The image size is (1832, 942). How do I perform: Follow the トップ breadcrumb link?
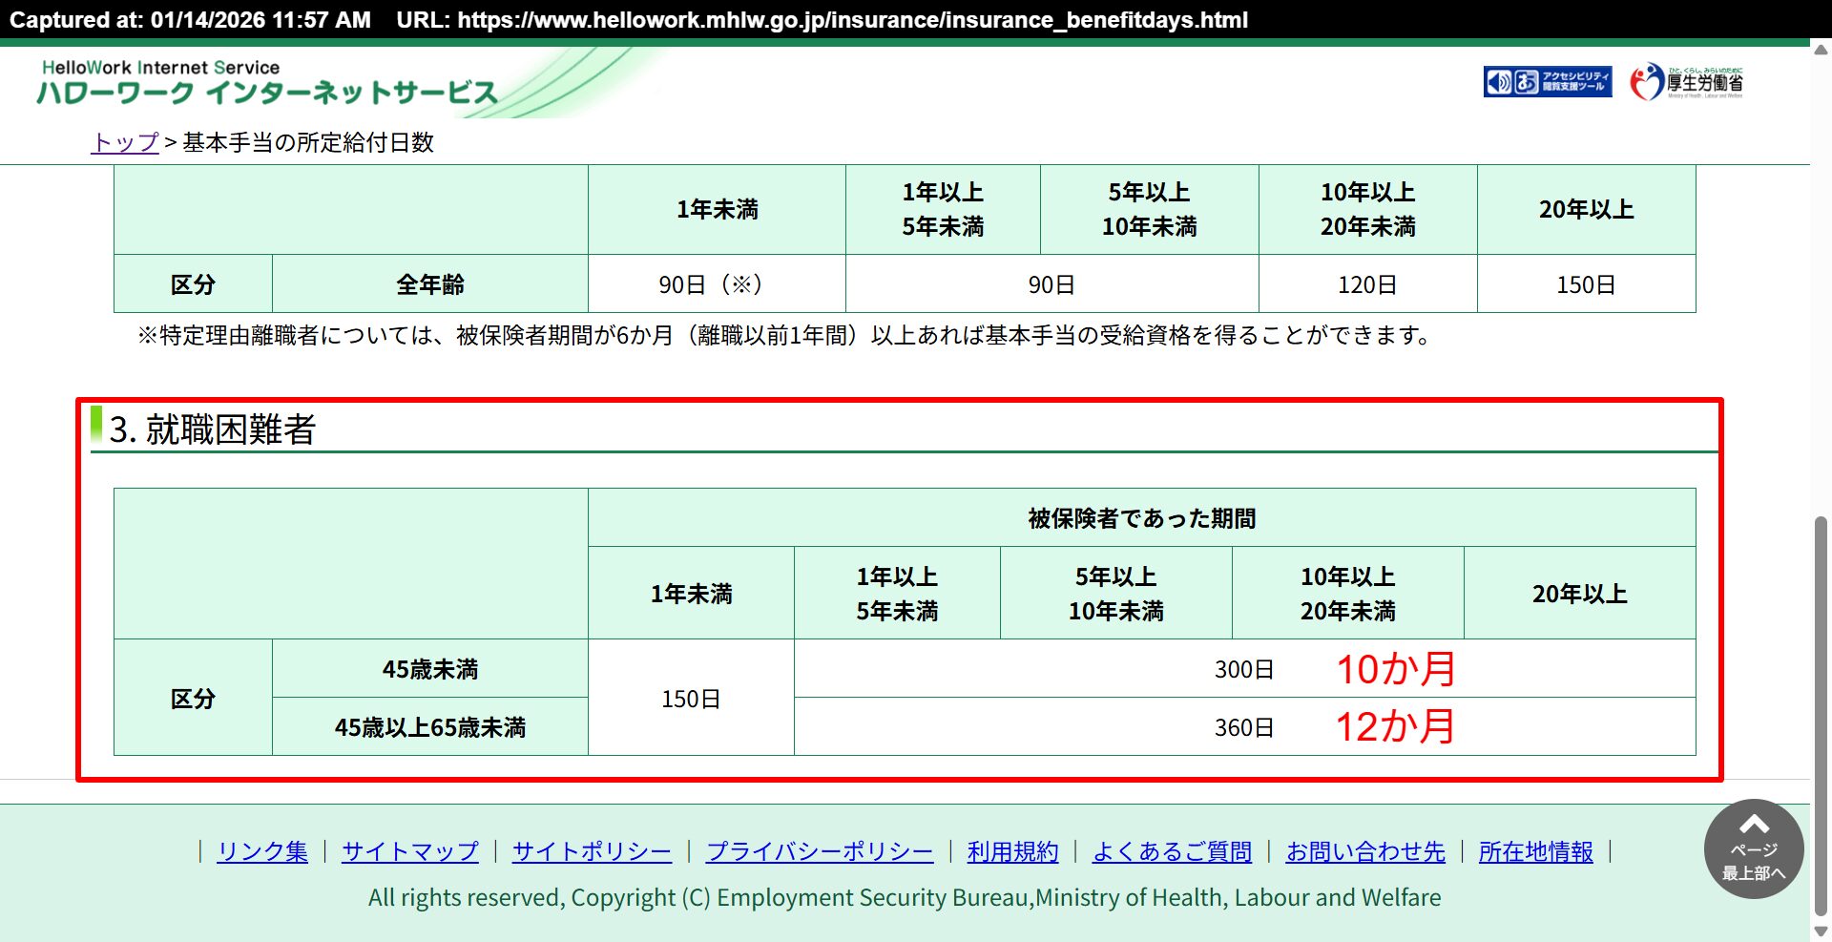tap(125, 142)
